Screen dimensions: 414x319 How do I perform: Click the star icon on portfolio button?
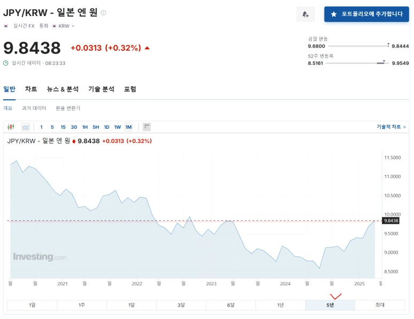pos(334,14)
